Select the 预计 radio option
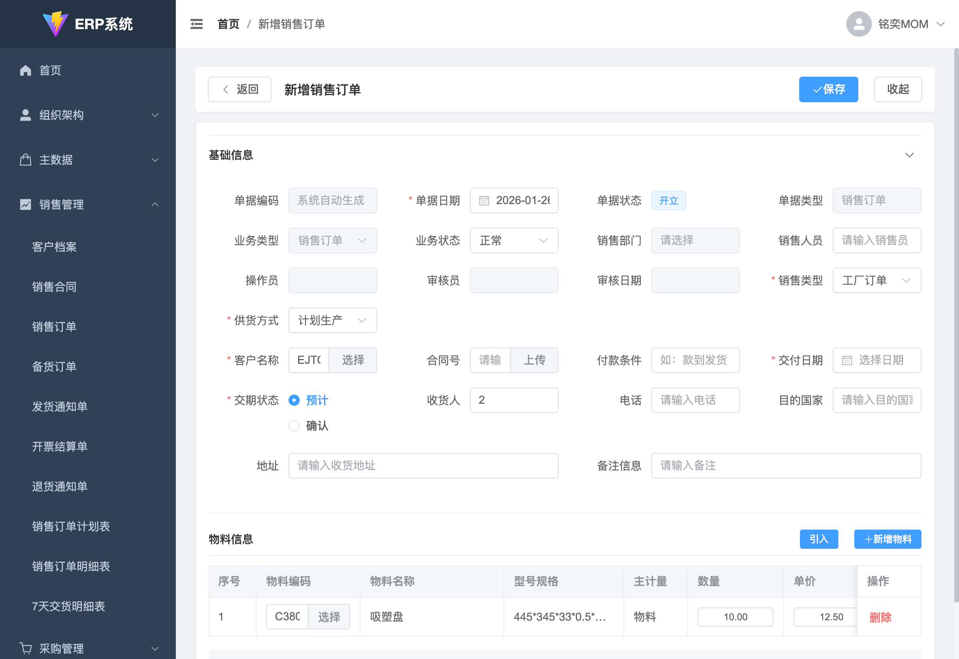Viewport: 959px width, 659px height. pos(294,400)
